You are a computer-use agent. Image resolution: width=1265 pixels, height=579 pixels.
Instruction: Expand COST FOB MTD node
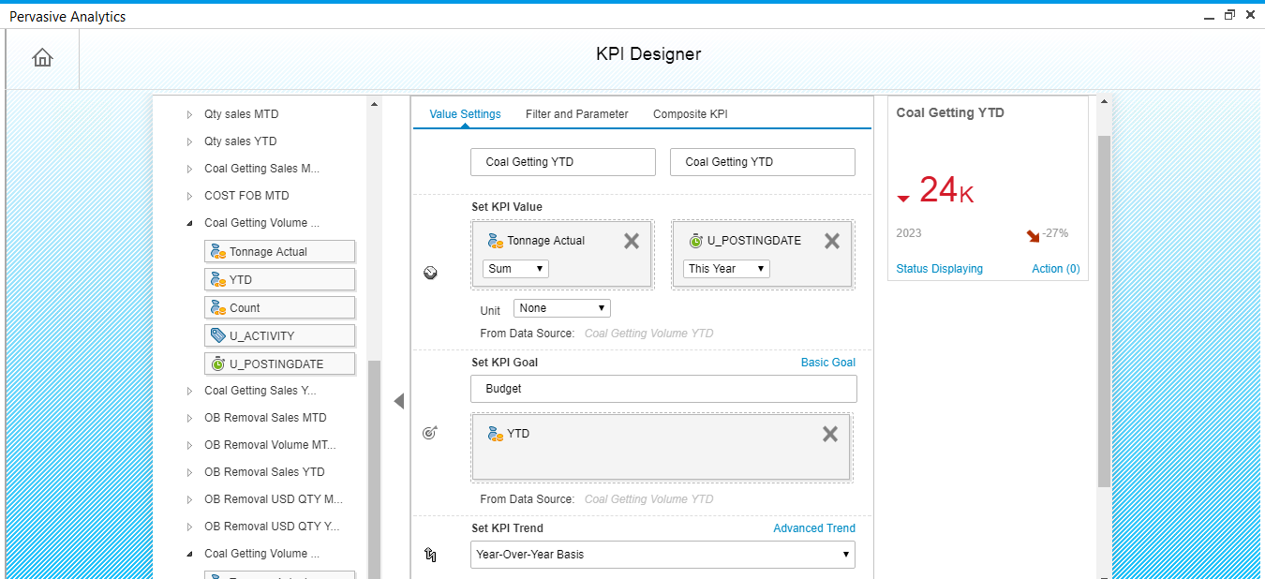(x=189, y=196)
